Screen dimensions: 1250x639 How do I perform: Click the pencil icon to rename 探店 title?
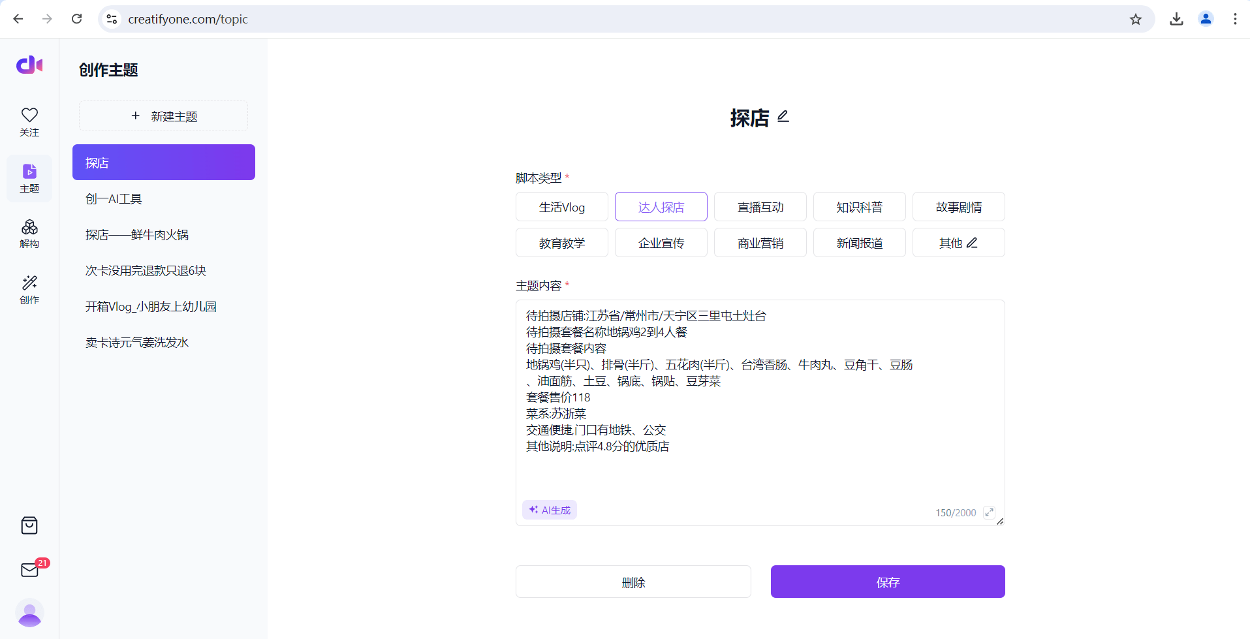coord(783,116)
